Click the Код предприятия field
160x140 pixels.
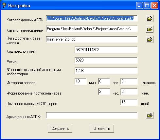coord(106,50)
